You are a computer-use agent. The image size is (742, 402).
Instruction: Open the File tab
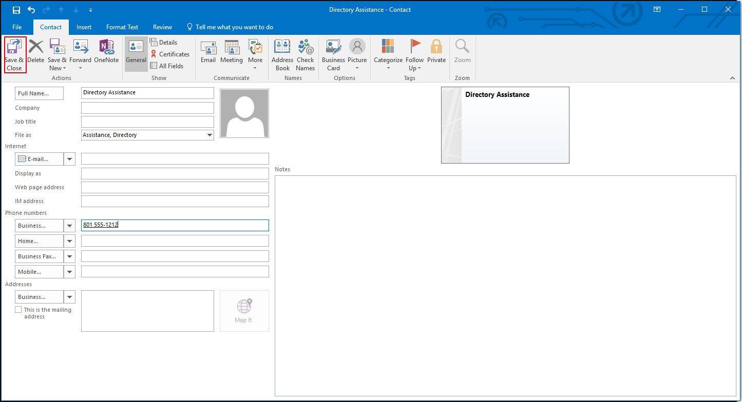click(17, 27)
